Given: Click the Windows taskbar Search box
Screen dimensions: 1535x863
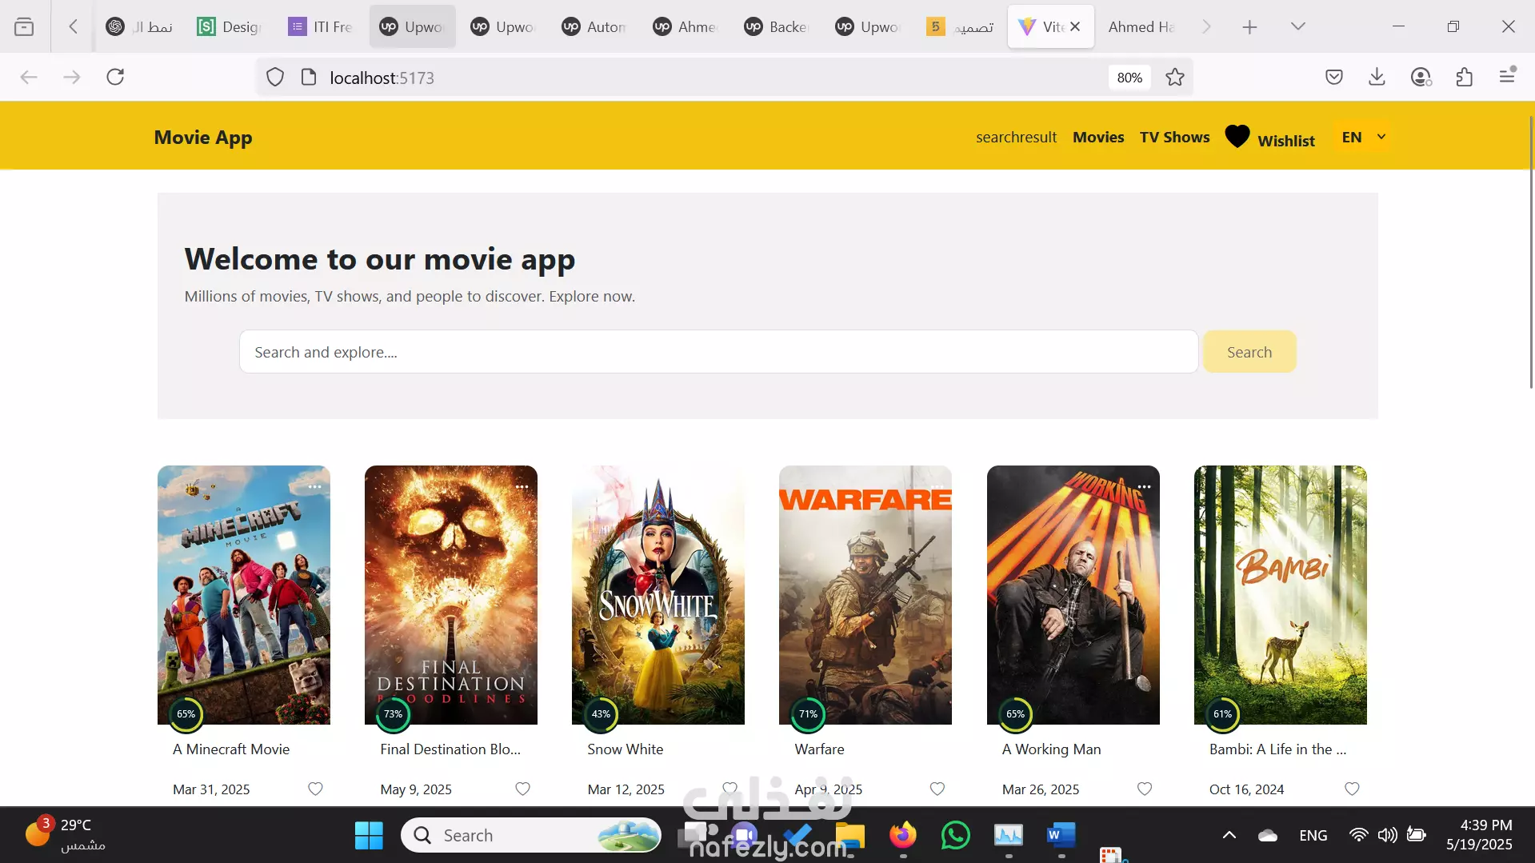Looking at the screenshot, I should tap(531, 836).
